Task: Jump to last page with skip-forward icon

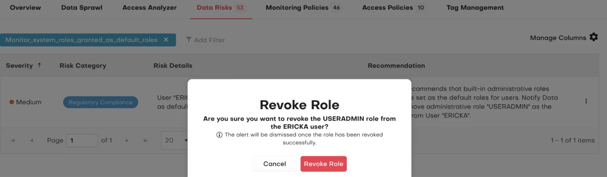Action: tap(145, 140)
